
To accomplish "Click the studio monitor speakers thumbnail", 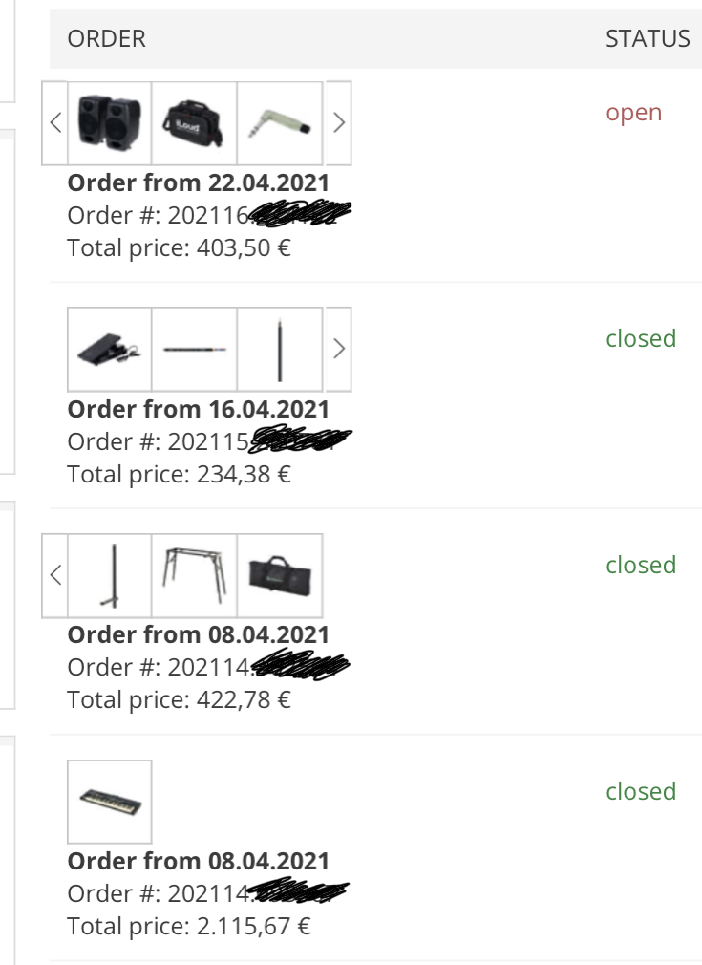I will pyautogui.click(x=109, y=122).
